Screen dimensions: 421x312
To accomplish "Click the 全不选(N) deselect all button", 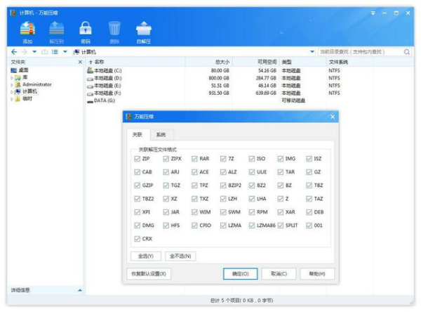I will tap(180, 256).
